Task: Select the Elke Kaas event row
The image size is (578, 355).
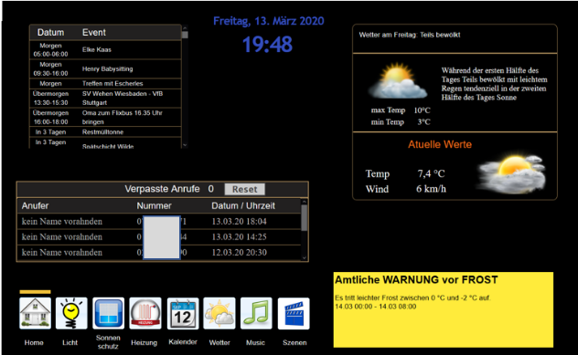Action: [x=105, y=49]
